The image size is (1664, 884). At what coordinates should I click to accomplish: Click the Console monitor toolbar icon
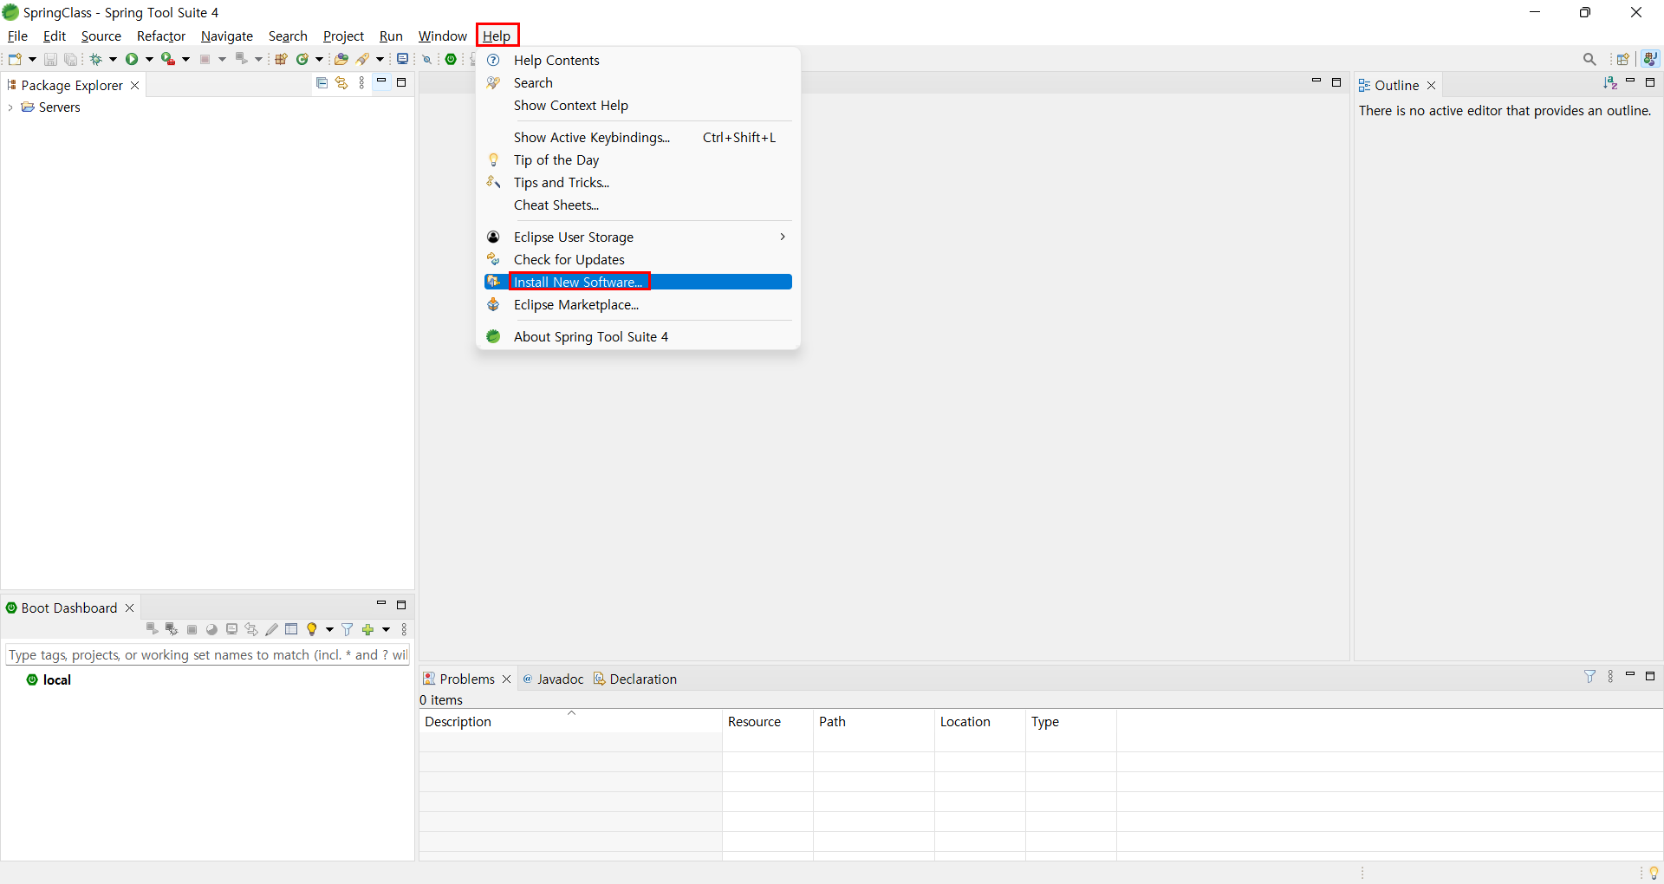tap(402, 59)
